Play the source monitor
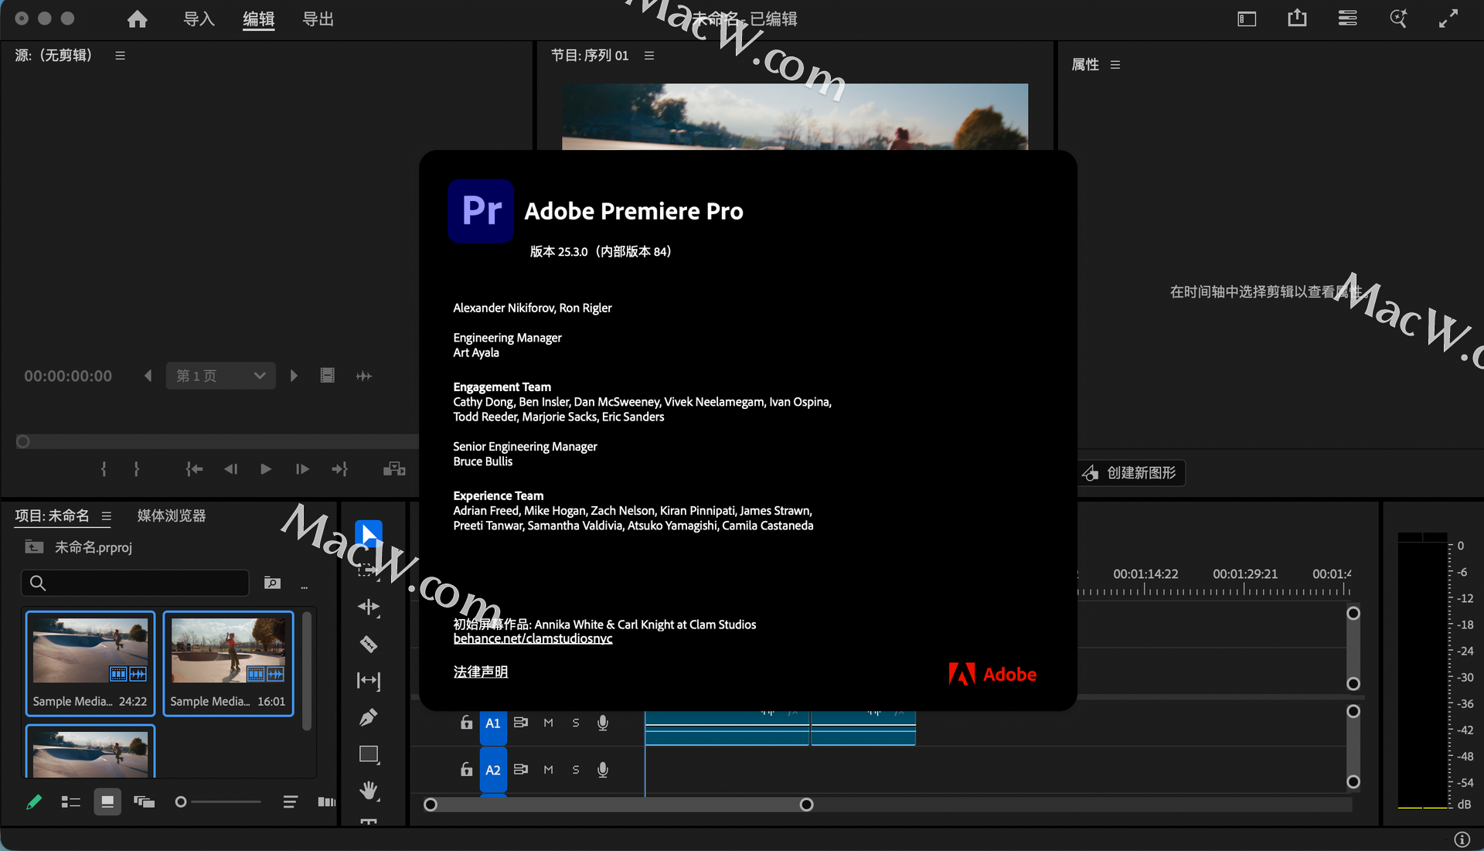This screenshot has width=1484, height=851. coord(266,469)
